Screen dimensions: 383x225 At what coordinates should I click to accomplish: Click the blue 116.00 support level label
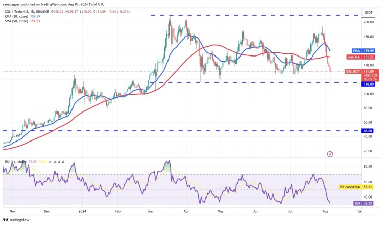(368, 84)
